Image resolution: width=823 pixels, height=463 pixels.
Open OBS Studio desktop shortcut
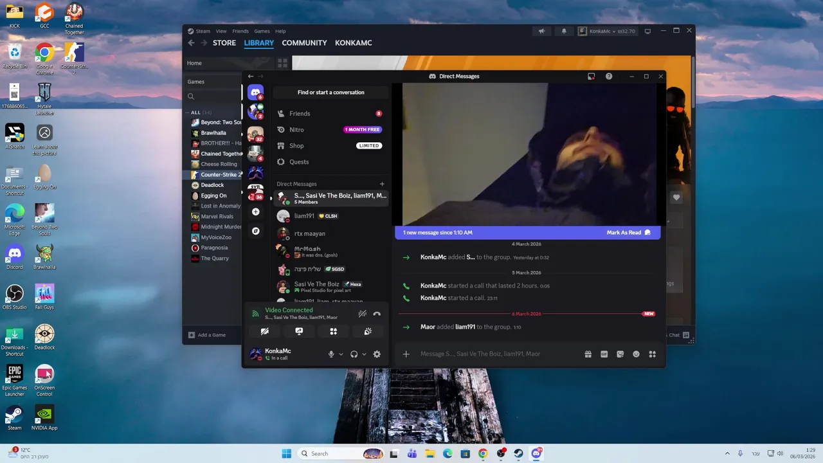point(14,297)
